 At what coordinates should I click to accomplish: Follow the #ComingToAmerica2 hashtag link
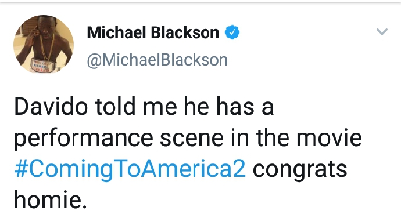point(130,169)
